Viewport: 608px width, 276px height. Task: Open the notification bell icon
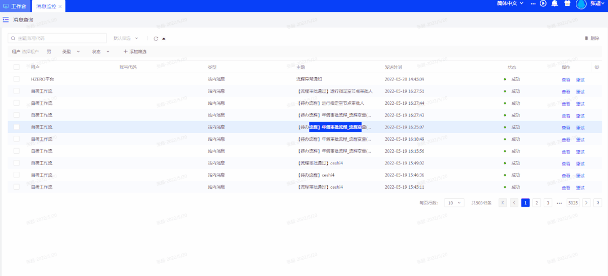[x=554, y=4]
